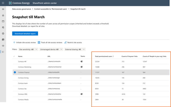Select the Contoso Marketing site name
171x107 pixels.
coord(25,67)
